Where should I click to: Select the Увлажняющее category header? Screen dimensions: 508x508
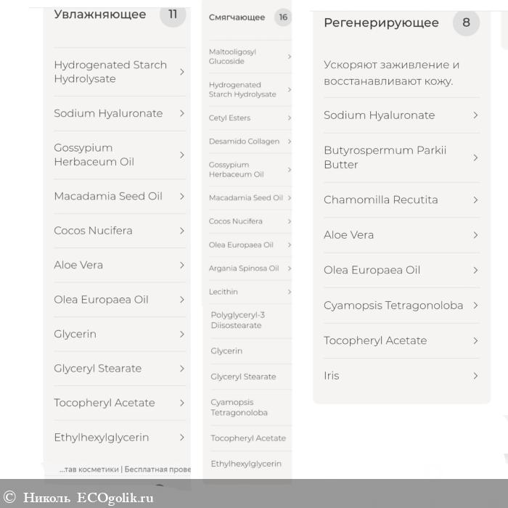pos(100,15)
